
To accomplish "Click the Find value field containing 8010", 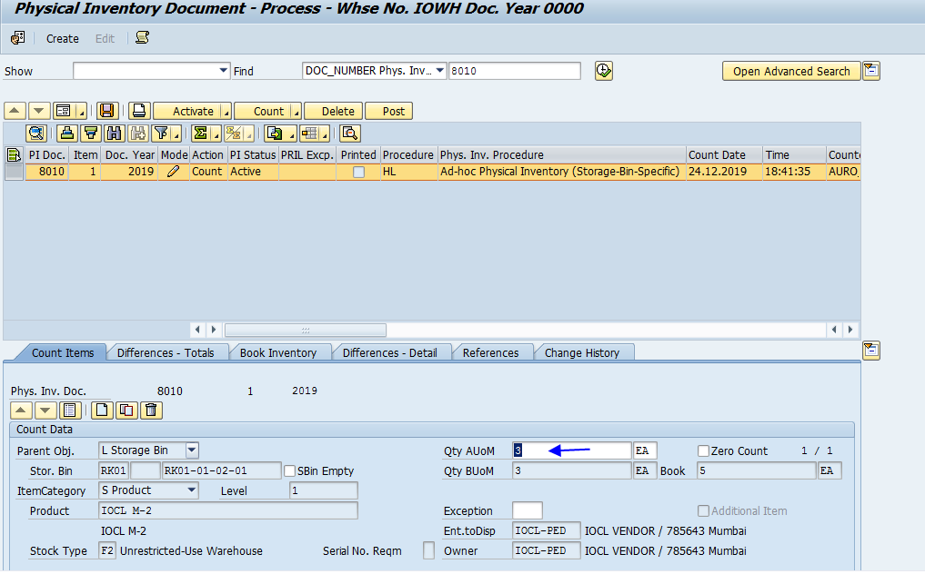I will (x=515, y=71).
